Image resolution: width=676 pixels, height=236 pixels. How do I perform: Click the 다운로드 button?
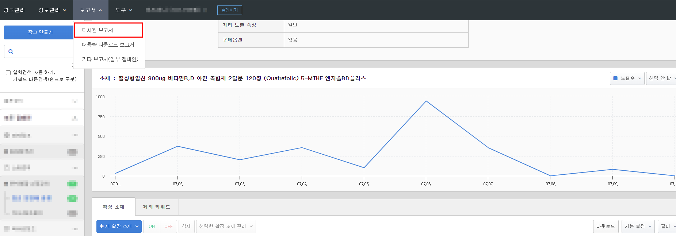606,226
